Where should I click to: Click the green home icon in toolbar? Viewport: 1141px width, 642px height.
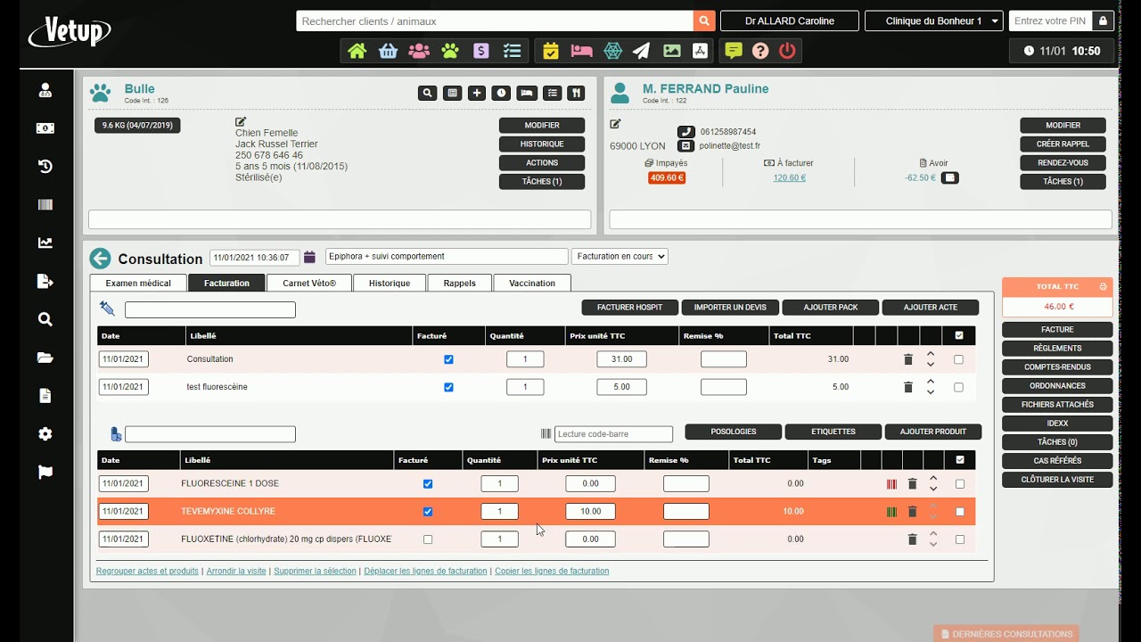357,51
